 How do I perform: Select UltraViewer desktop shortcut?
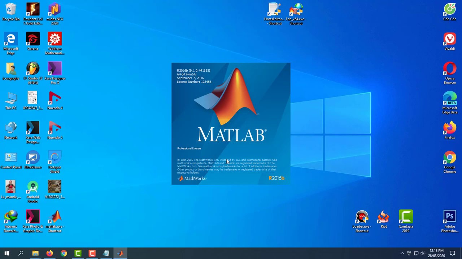(x=33, y=160)
